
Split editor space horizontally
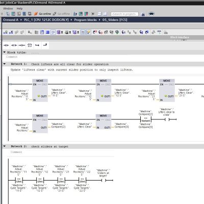100,14
